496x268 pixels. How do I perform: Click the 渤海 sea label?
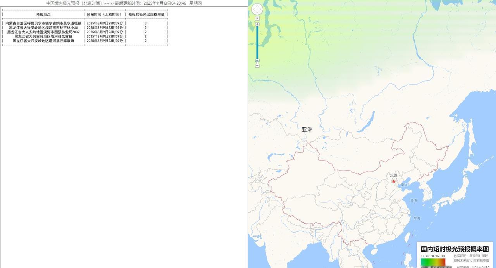[x=404, y=185]
